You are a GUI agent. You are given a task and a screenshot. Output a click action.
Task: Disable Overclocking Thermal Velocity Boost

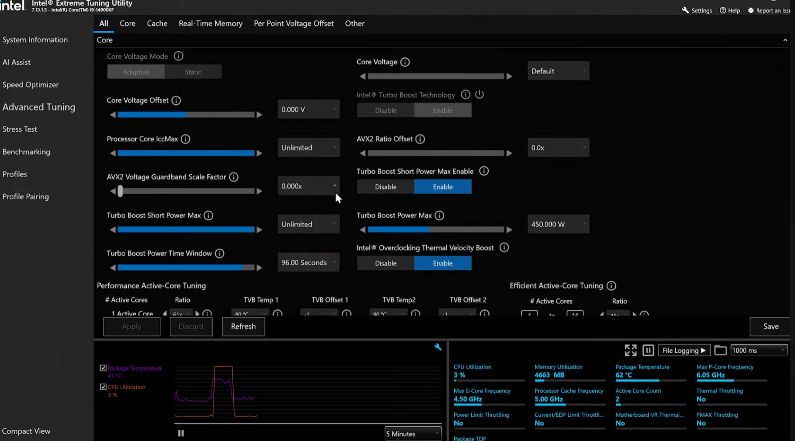(x=386, y=263)
